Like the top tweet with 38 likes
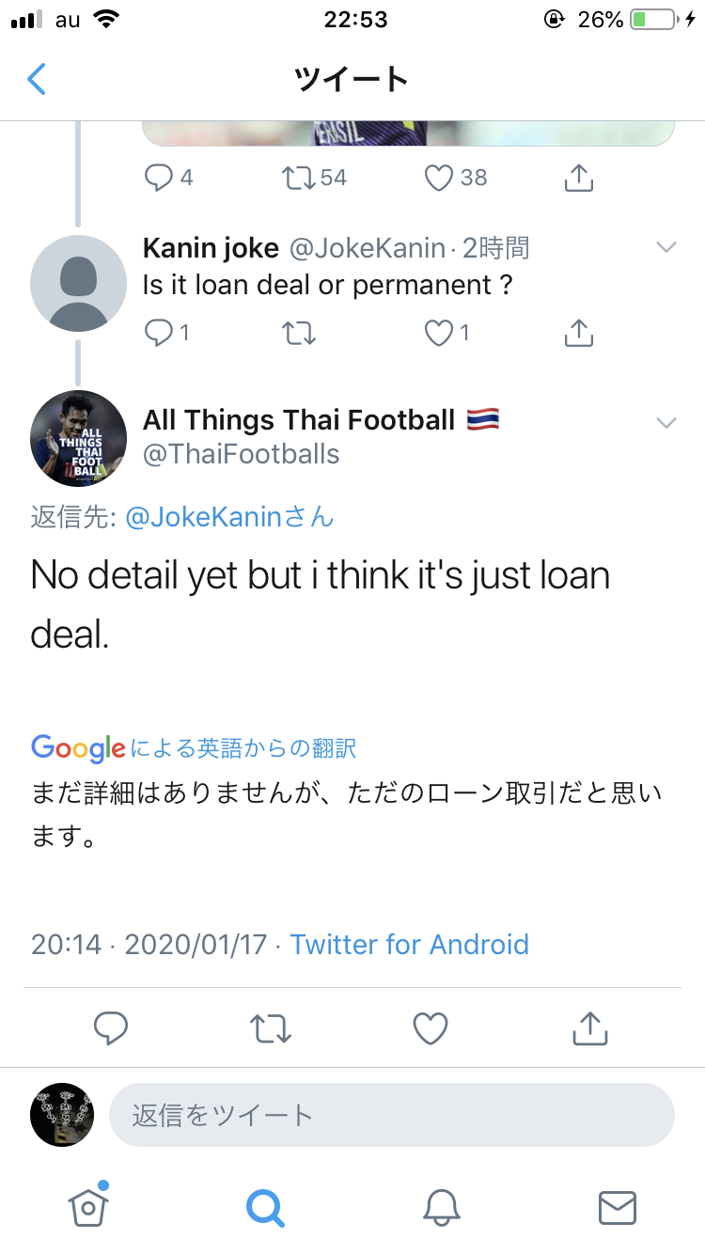 pyautogui.click(x=439, y=178)
